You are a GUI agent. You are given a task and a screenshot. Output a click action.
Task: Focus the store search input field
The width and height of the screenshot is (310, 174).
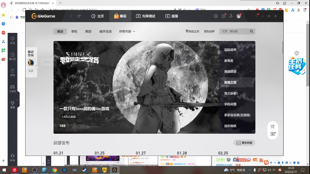pos(234,31)
